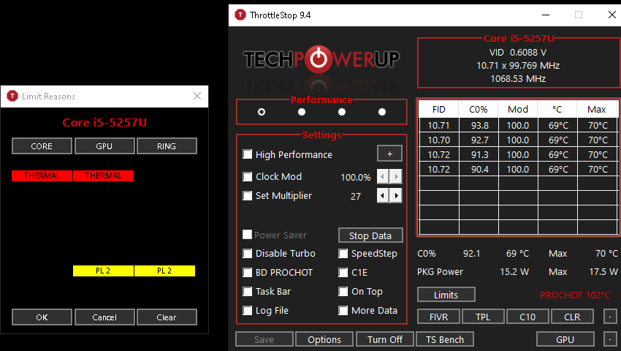Close the ThrottleStop window
The width and height of the screenshot is (621, 351).
click(x=612, y=15)
